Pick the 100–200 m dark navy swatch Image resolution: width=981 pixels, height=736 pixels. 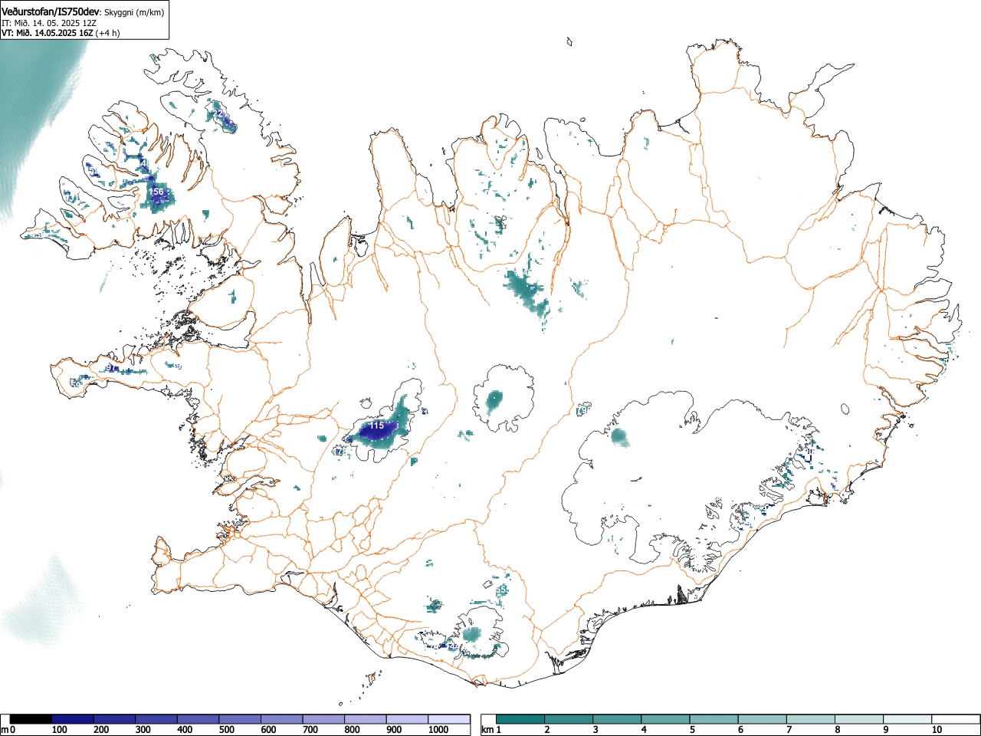point(73,719)
